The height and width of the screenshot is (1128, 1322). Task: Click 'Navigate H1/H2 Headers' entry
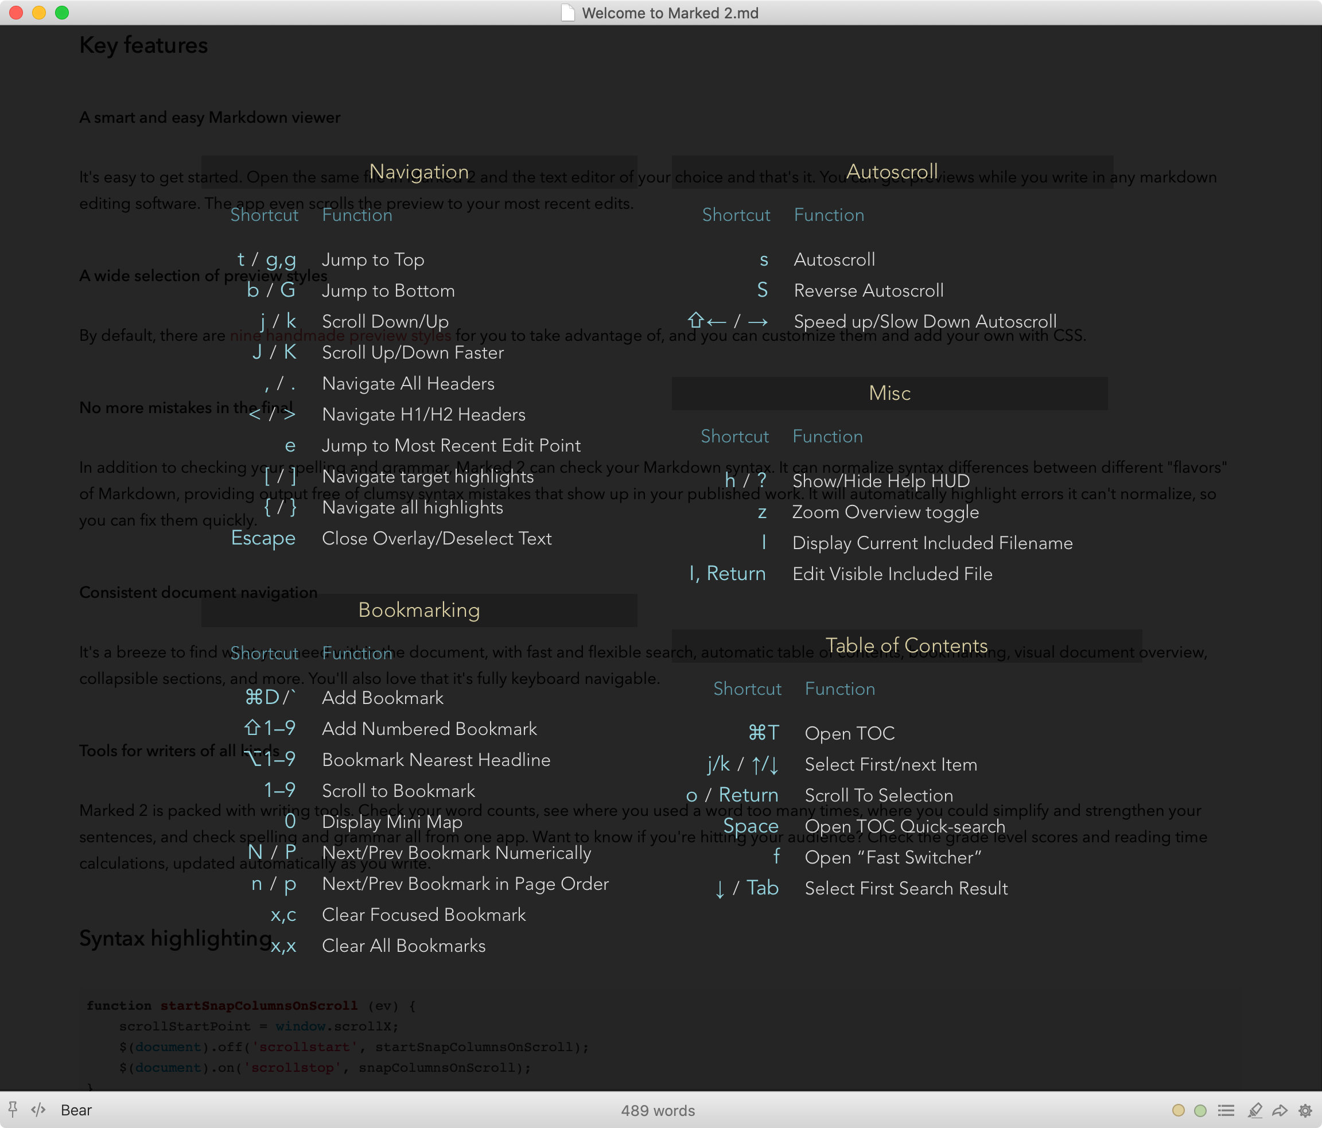coord(423,415)
